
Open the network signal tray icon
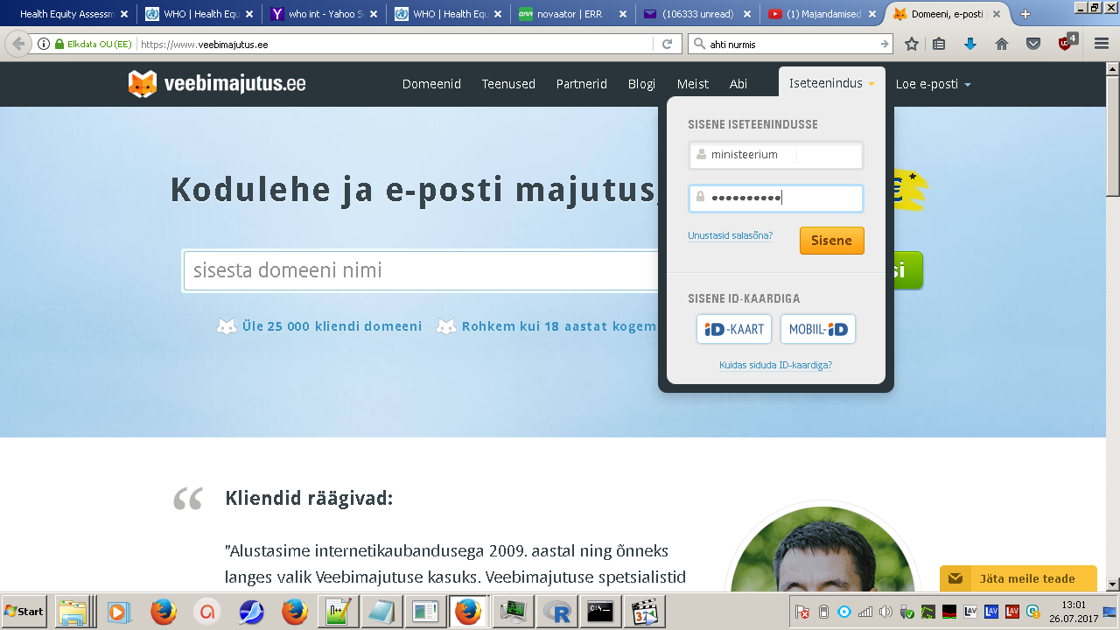[x=864, y=612]
